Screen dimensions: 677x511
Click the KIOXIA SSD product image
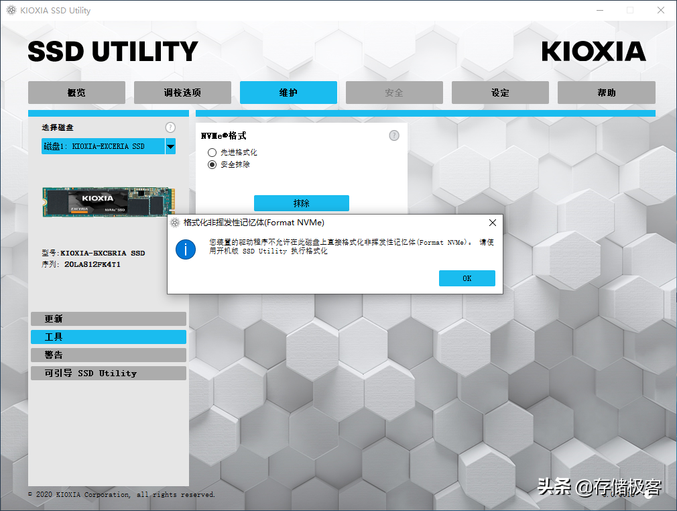[109, 202]
